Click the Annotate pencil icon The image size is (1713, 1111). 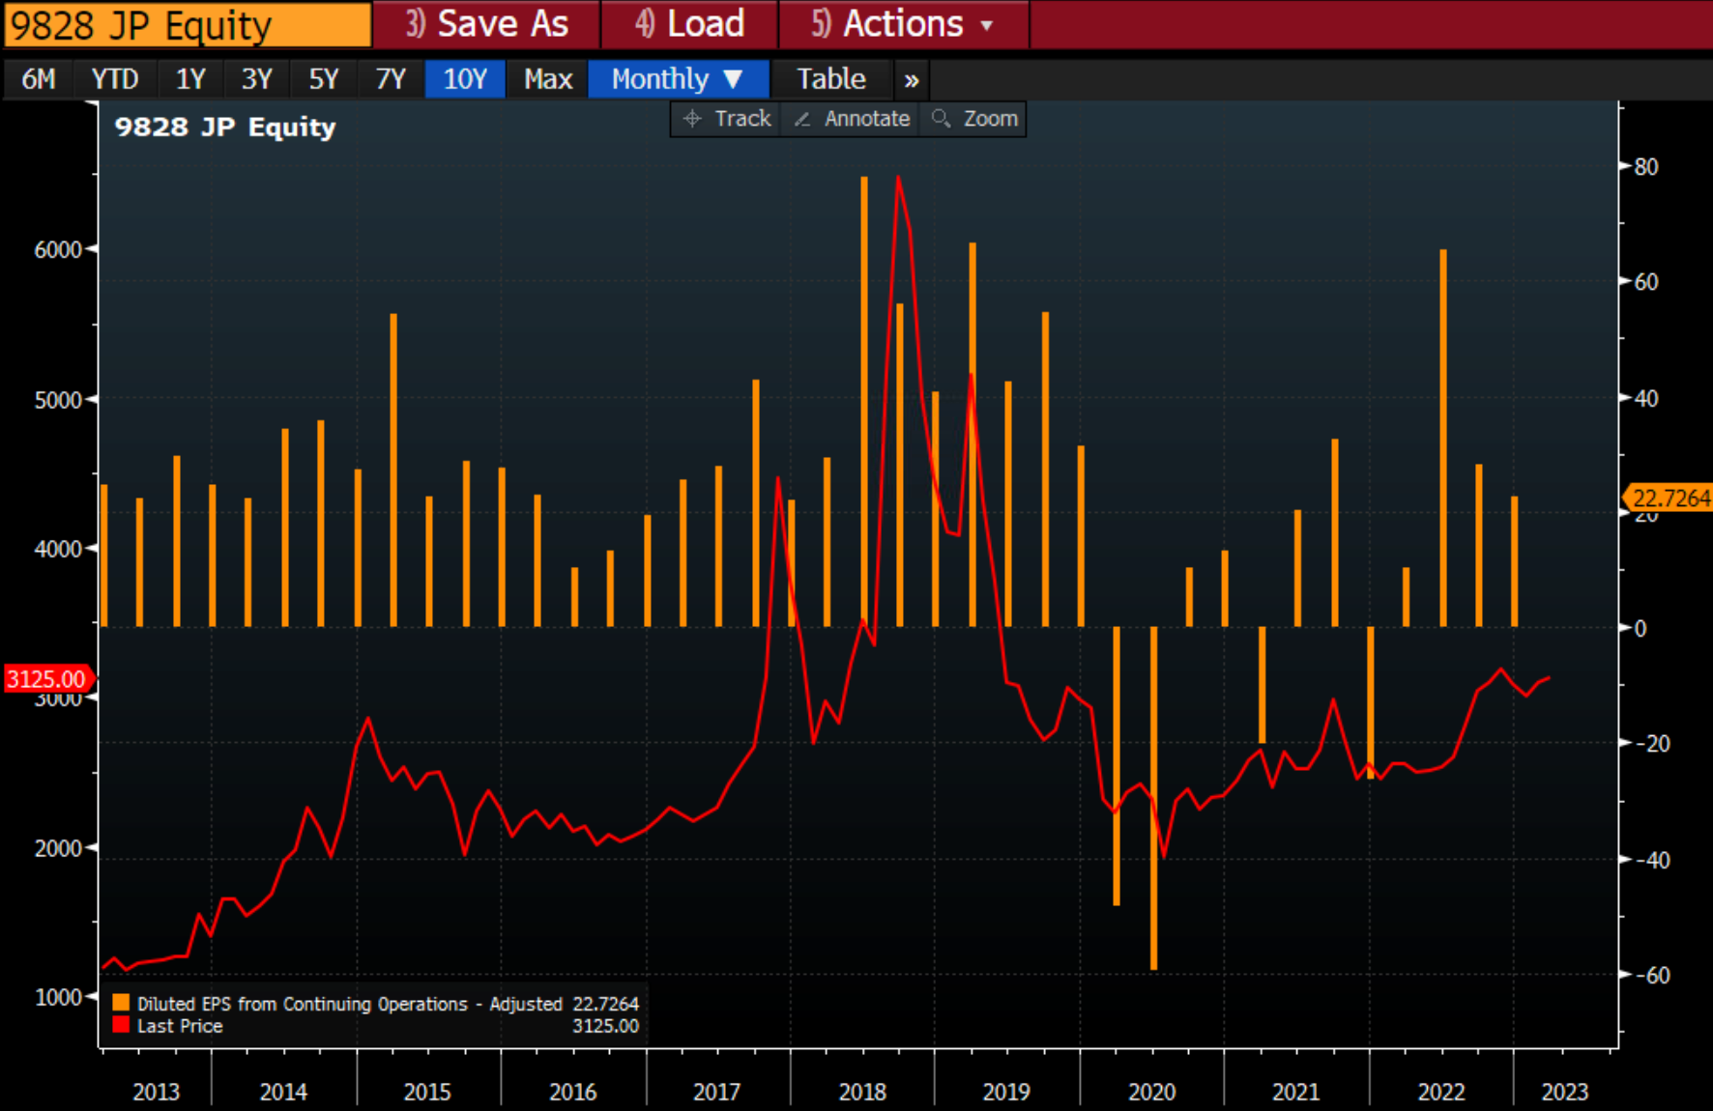tap(802, 119)
